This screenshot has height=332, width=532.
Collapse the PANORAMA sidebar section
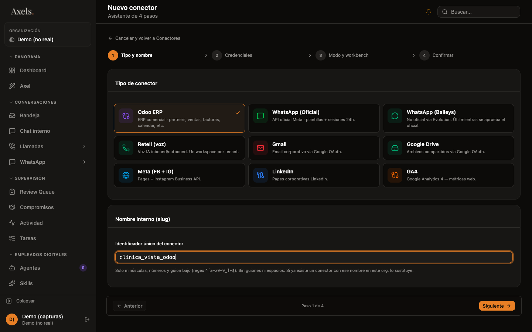25,57
